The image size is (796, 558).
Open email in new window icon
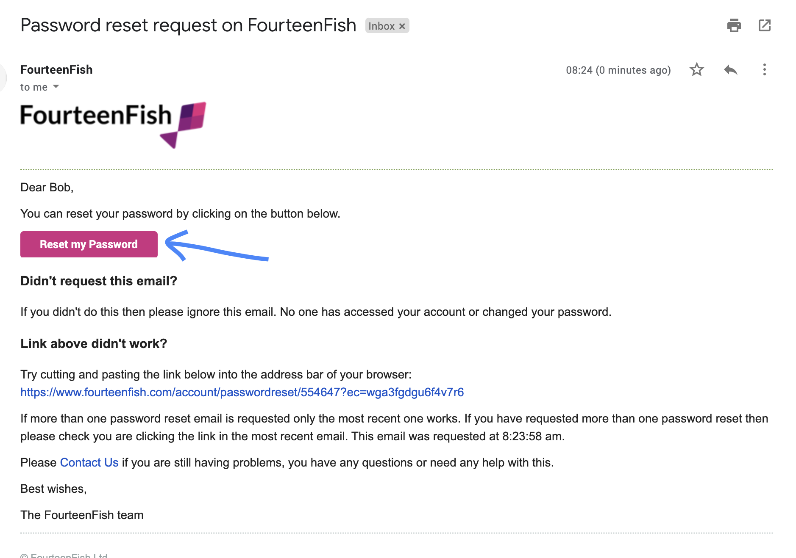coord(764,26)
